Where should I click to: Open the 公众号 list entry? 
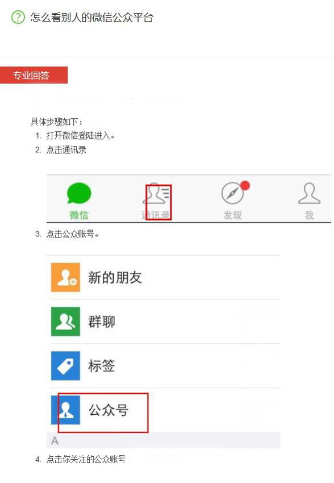(166, 410)
